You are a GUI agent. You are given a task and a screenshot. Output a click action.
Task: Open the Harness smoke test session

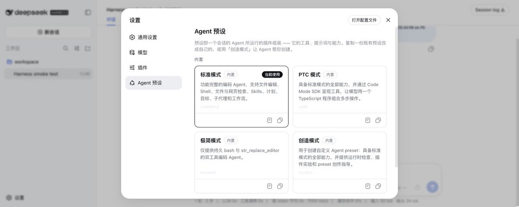pos(48,74)
